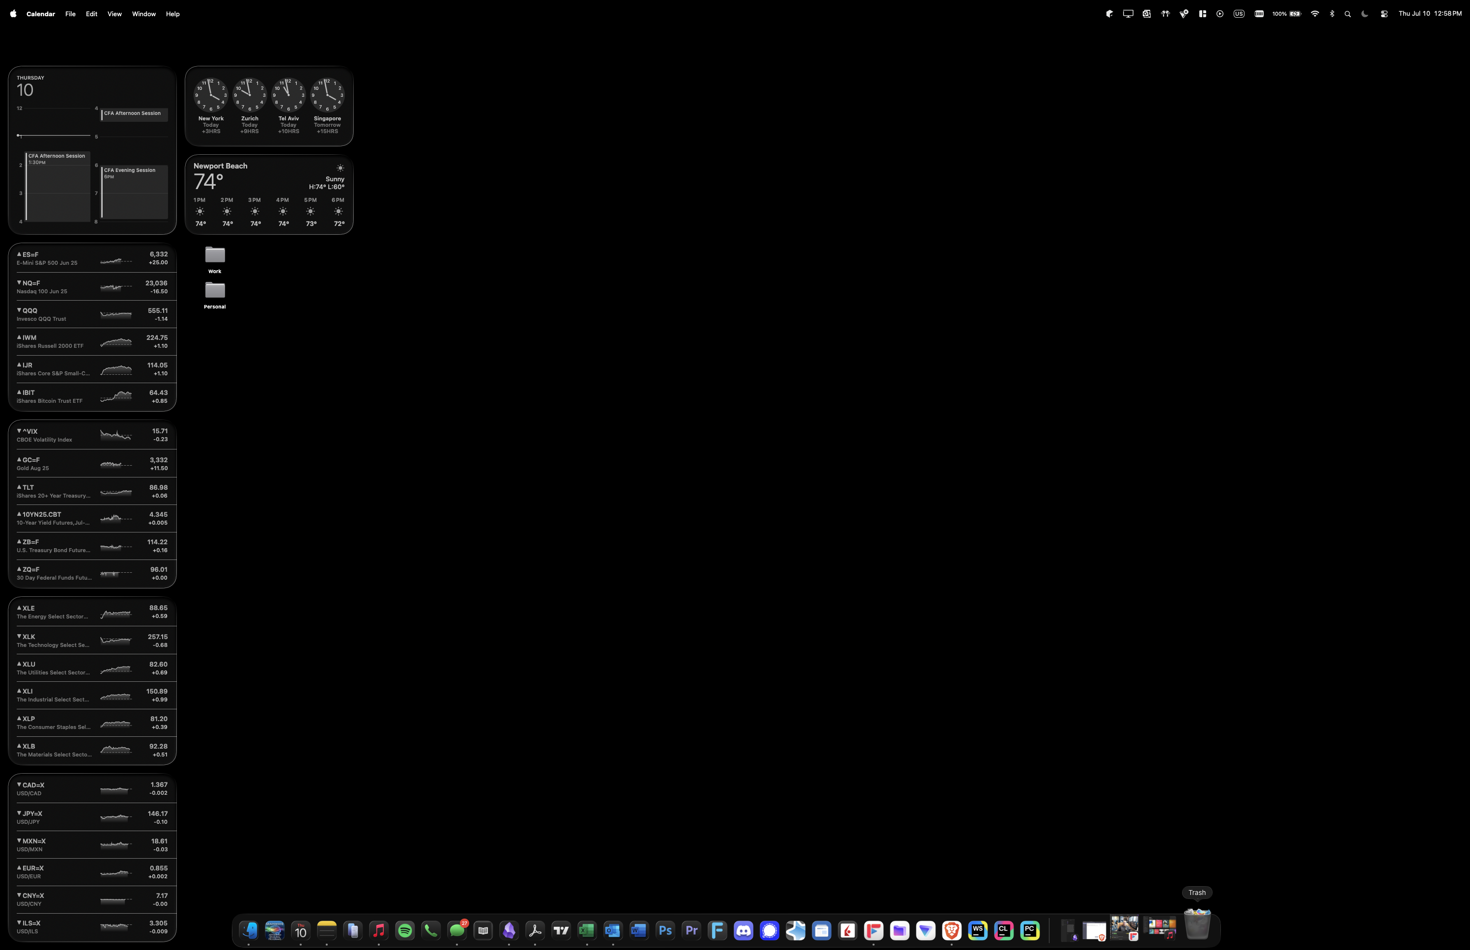Screen dimensions: 1470x950
Task: Open the CFA Evening Session 6PM event
Action: point(135,192)
